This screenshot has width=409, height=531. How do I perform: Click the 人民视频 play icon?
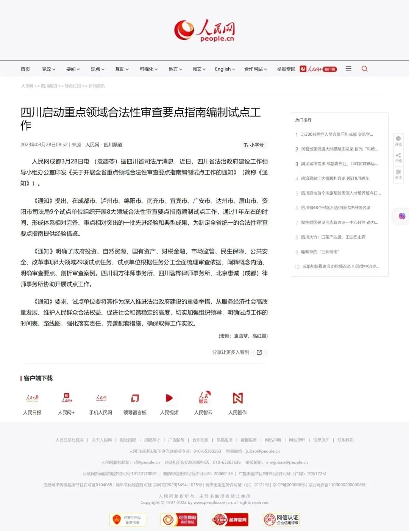pos(169,398)
